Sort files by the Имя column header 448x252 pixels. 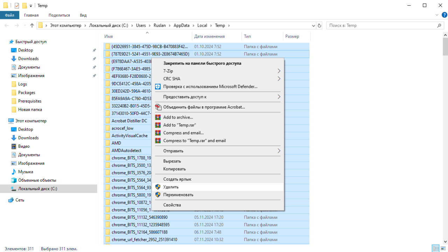(x=147, y=36)
